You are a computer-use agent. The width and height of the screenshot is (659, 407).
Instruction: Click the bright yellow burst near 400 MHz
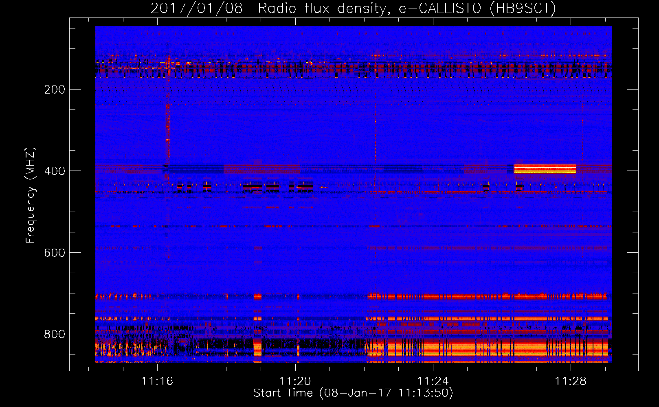click(545, 169)
